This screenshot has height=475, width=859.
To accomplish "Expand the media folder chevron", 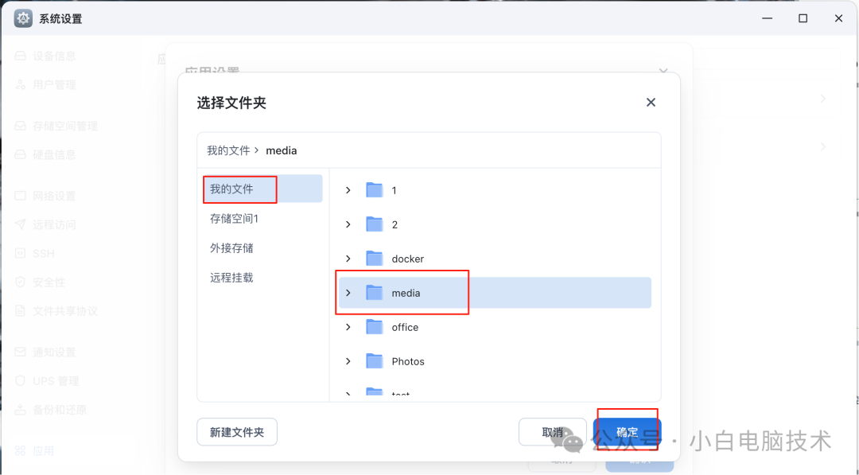I will [x=348, y=292].
